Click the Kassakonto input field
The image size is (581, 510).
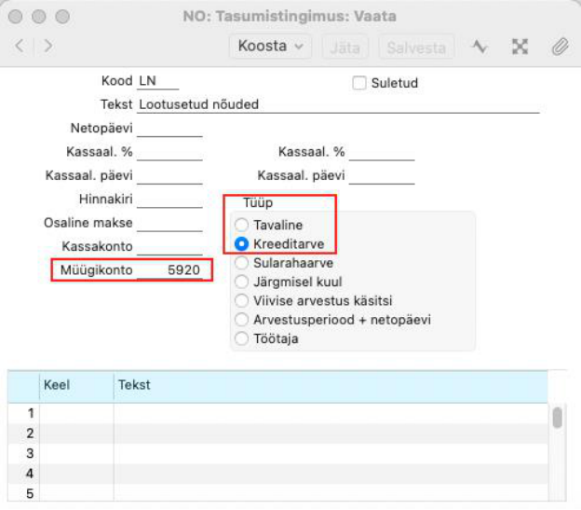coord(169,247)
